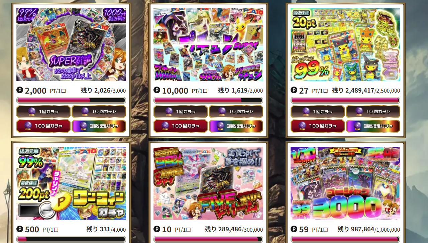This screenshot has height=243, width=428.
Task: Open the ゴージャス 3000 gacha banner
Action: [345, 183]
